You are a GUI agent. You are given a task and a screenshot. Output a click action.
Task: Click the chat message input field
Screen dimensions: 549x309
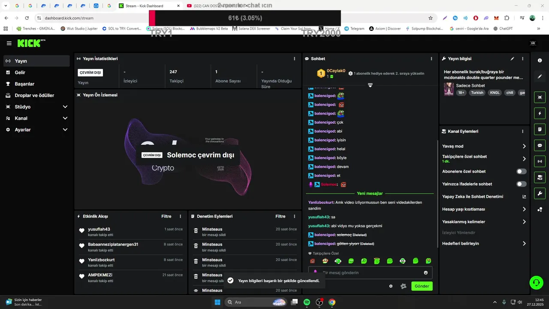pos(370,273)
